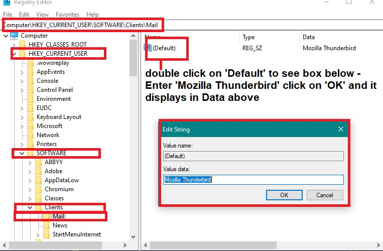Click Cancel in Edit String dialog
The image size is (383, 251).
[325, 195]
